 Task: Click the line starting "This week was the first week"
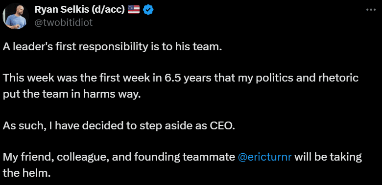pyautogui.click(x=181, y=79)
